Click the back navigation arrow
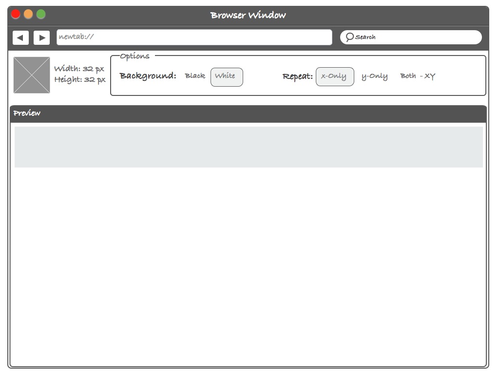The width and height of the screenshot is (499, 374). click(20, 38)
